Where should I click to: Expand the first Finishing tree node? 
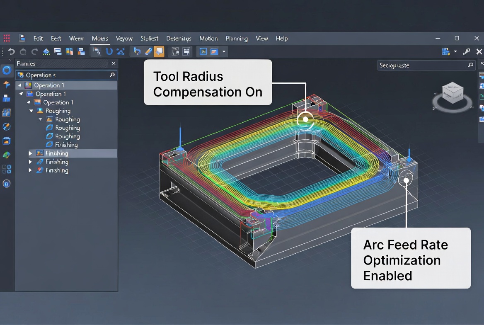tap(30, 153)
